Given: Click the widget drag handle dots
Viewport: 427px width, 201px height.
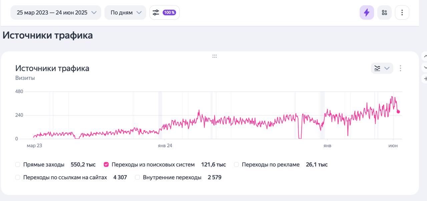Looking at the screenshot, I should tap(215, 56).
